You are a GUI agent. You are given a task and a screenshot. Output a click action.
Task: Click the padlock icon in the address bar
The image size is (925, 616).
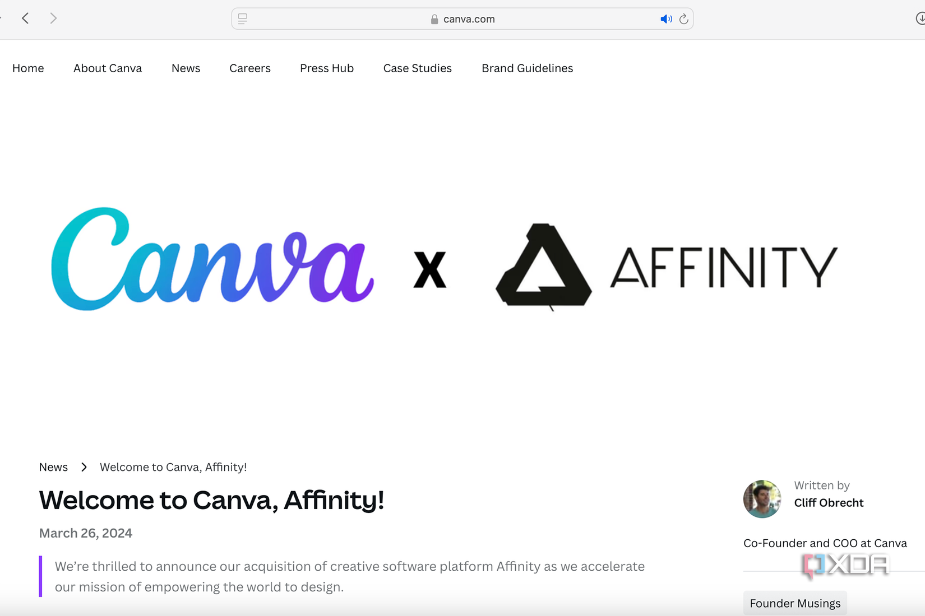click(x=433, y=18)
